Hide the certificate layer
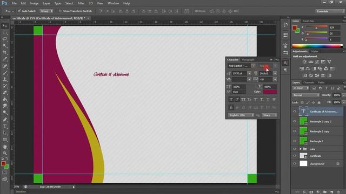Viewport: 346px width, 194px height. click(294, 156)
